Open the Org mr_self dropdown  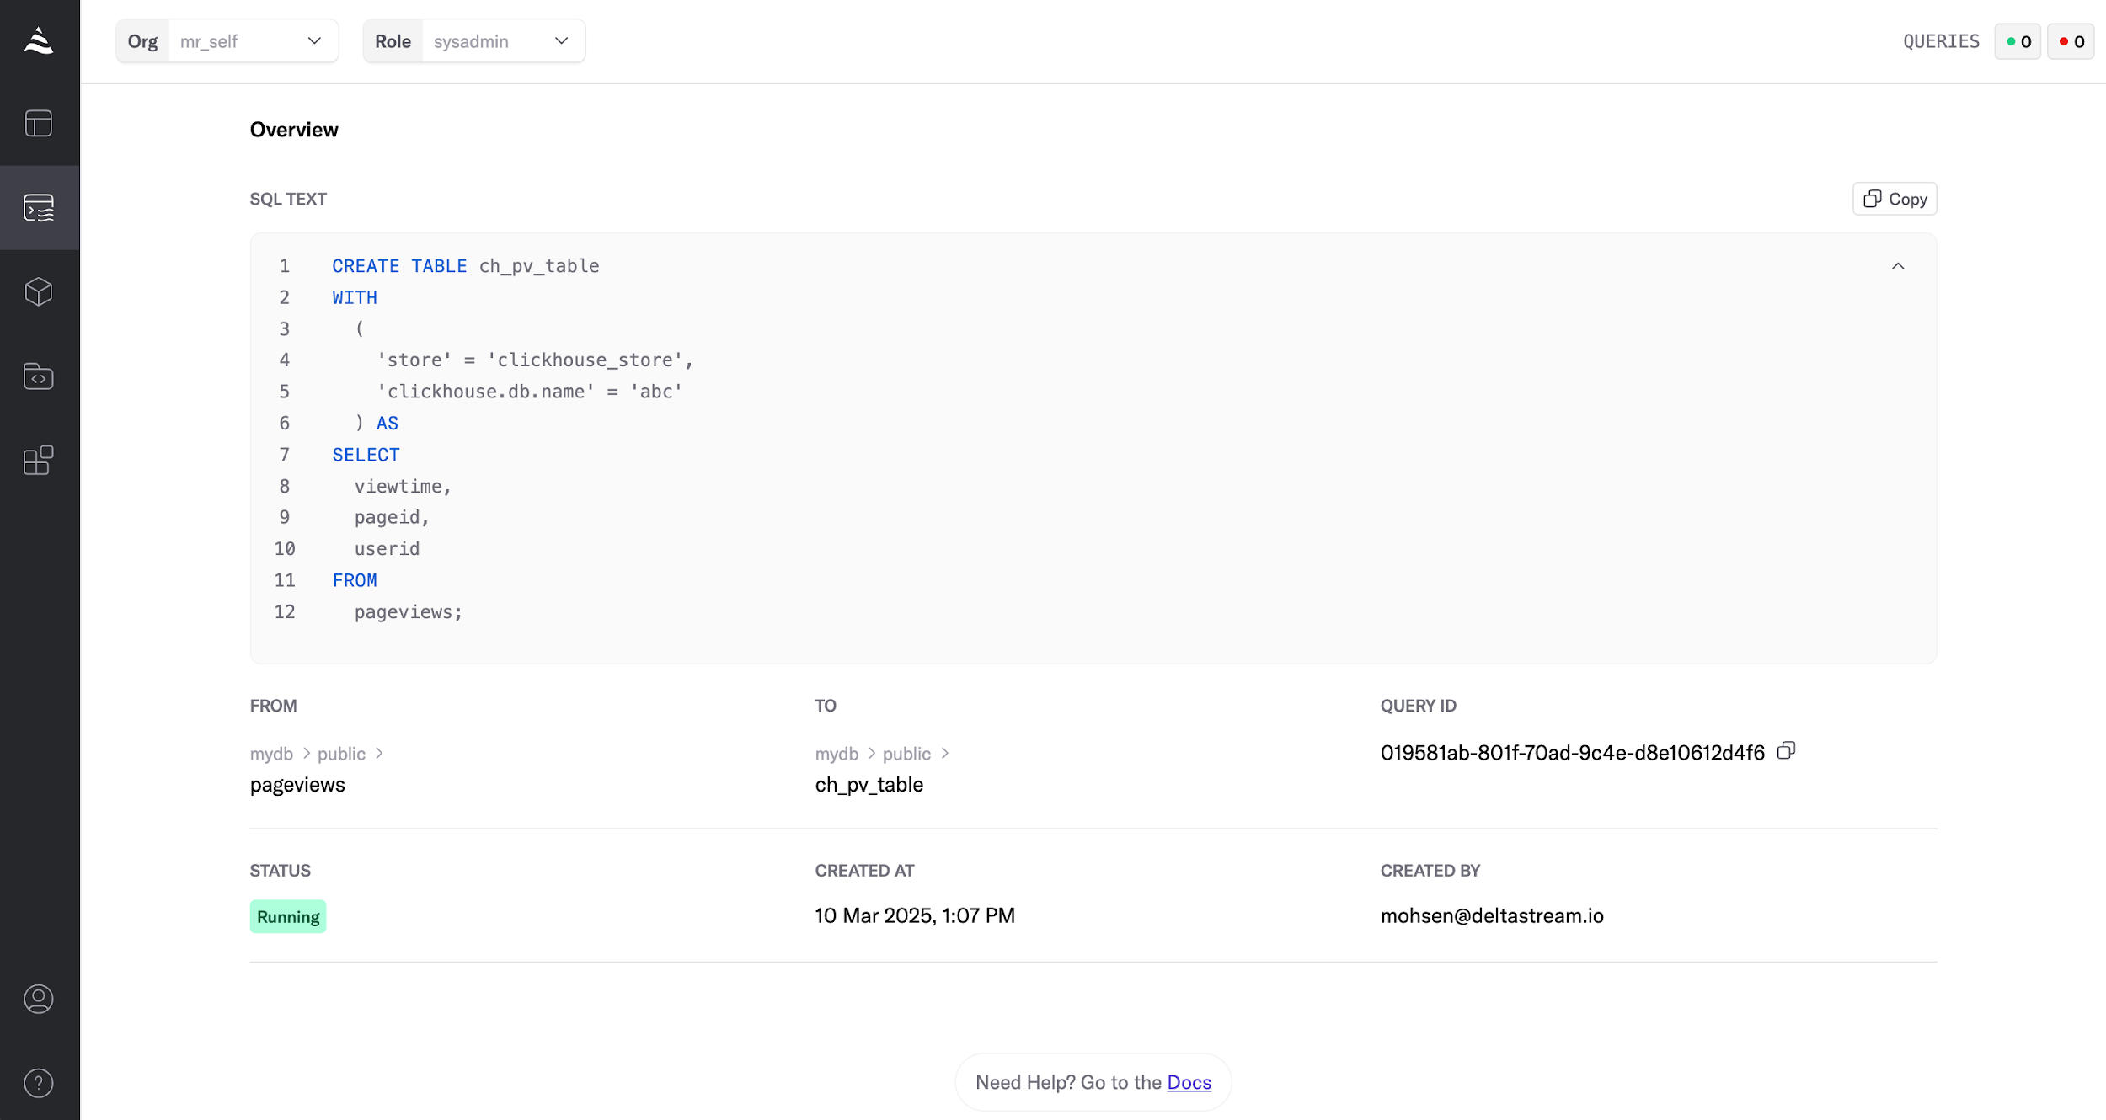(253, 41)
